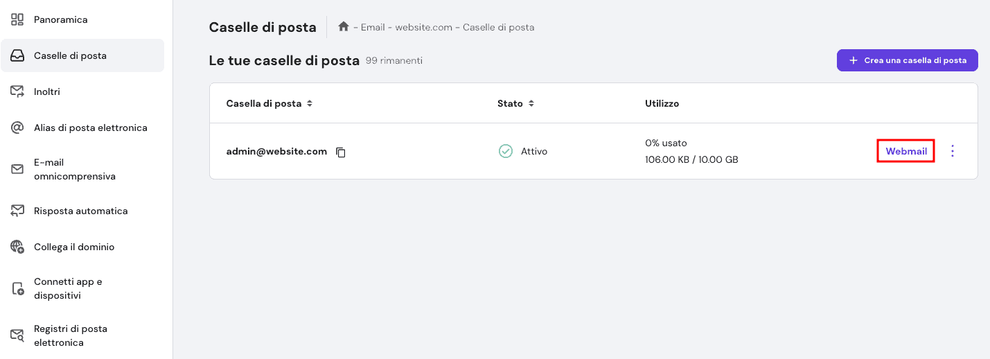Image resolution: width=990 pixels, height=359 pixels.
Task: Sort mailboxes by Stato column arrows
Action: pyautogui.click(x=531, y=103)
